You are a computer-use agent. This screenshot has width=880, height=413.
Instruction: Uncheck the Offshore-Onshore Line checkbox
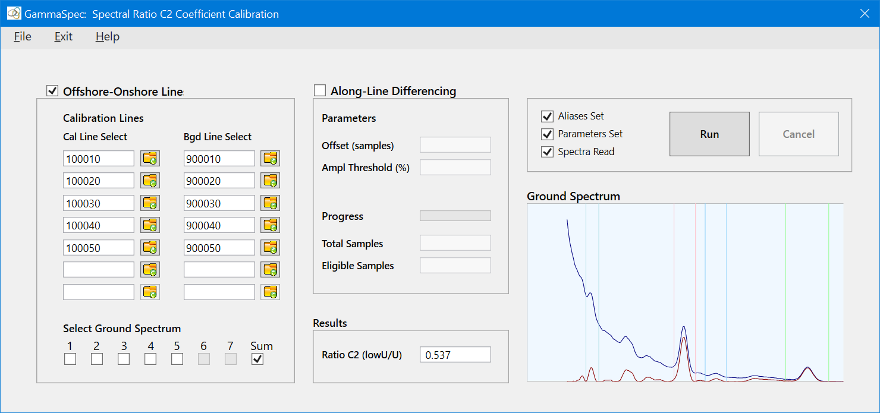tap(53, 91)
